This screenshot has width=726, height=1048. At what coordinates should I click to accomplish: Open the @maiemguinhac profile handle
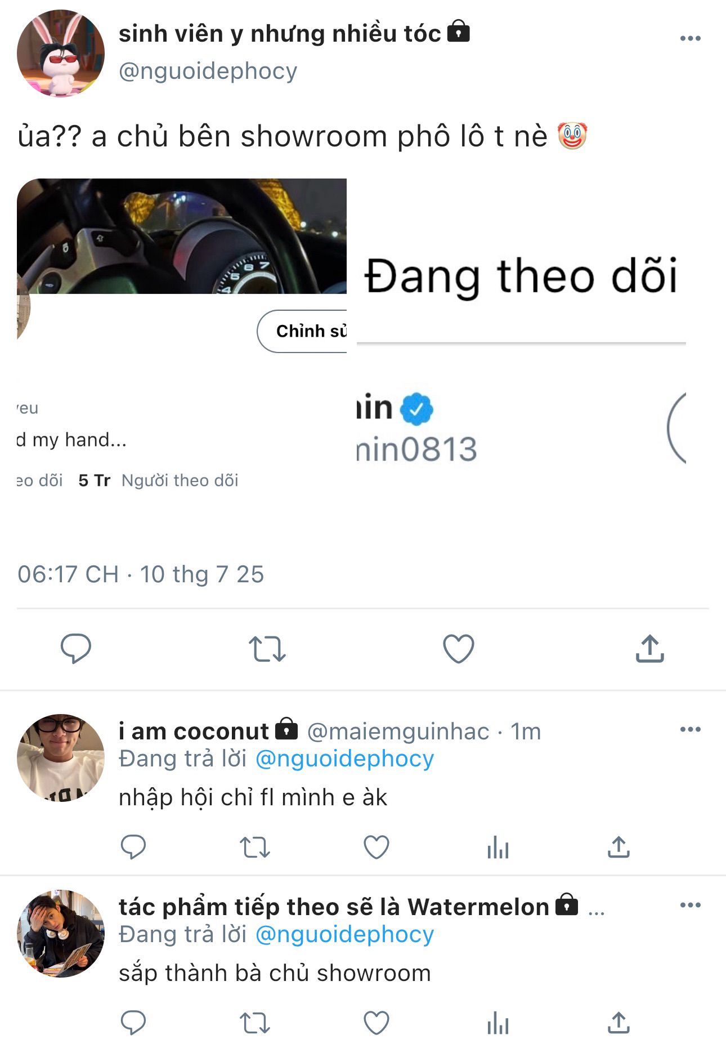398,732
